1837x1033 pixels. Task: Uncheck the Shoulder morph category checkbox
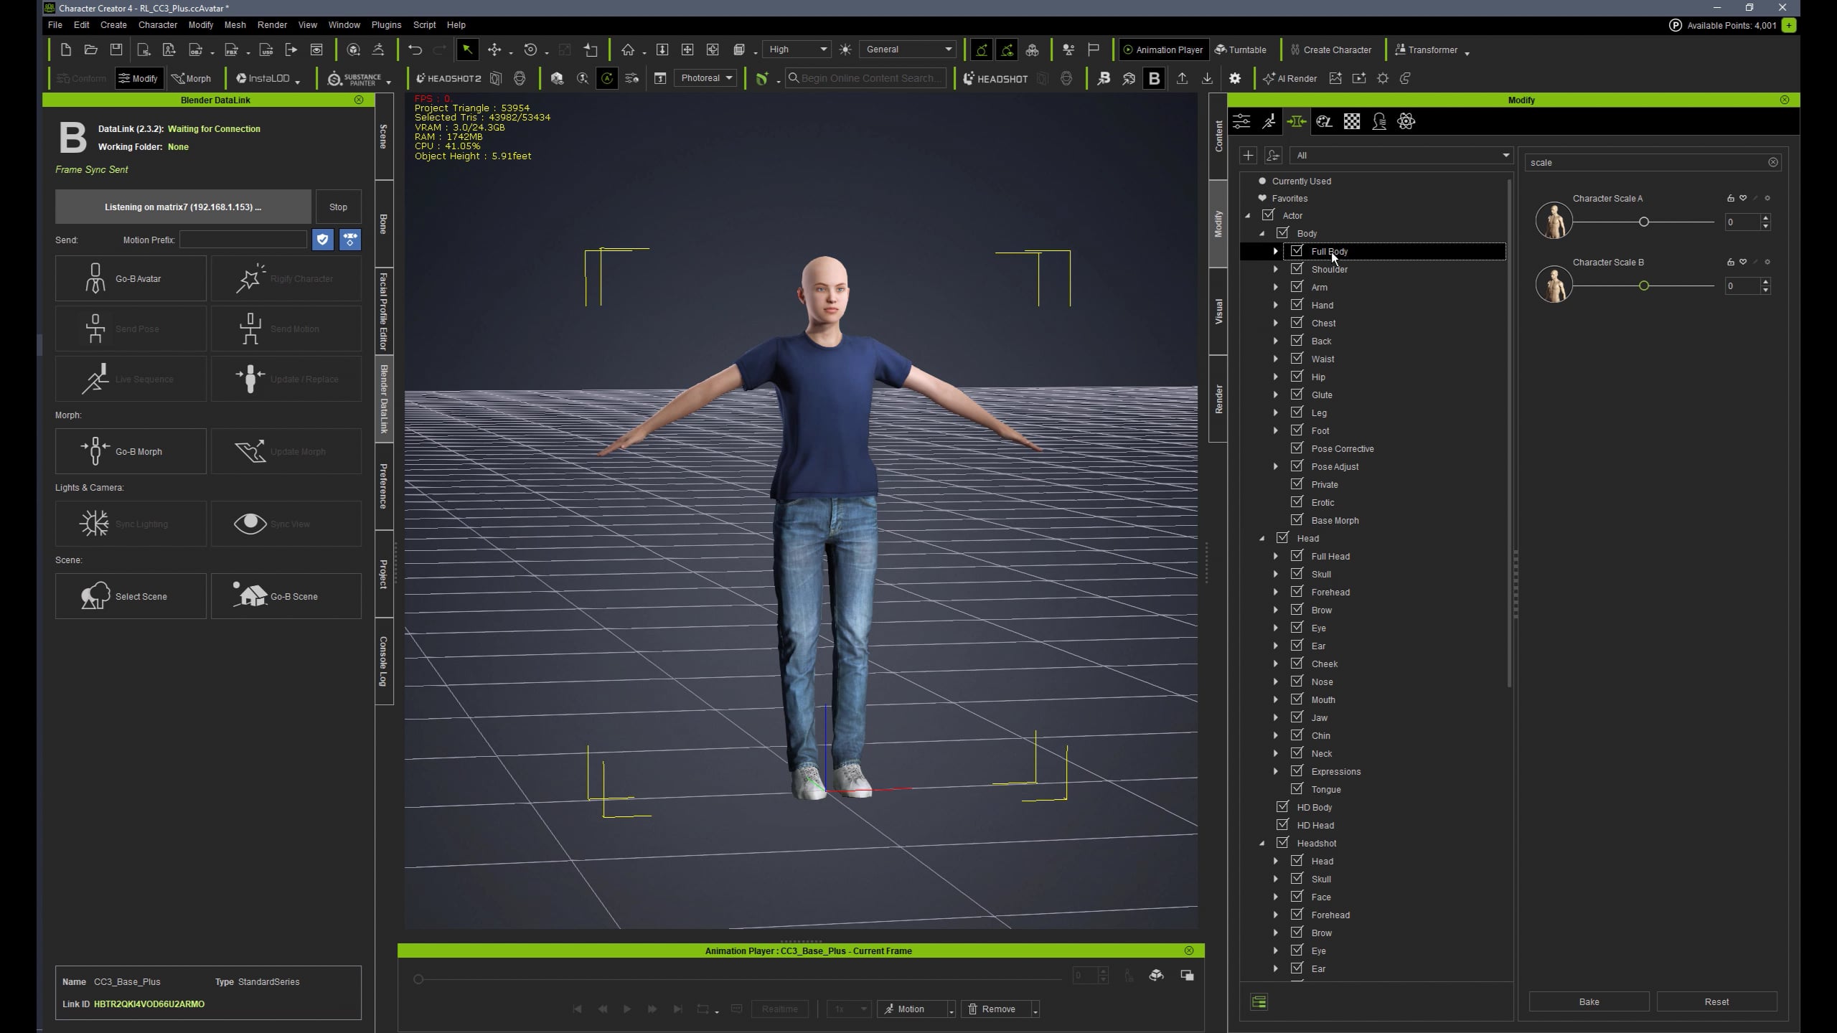coord(1297,269)
